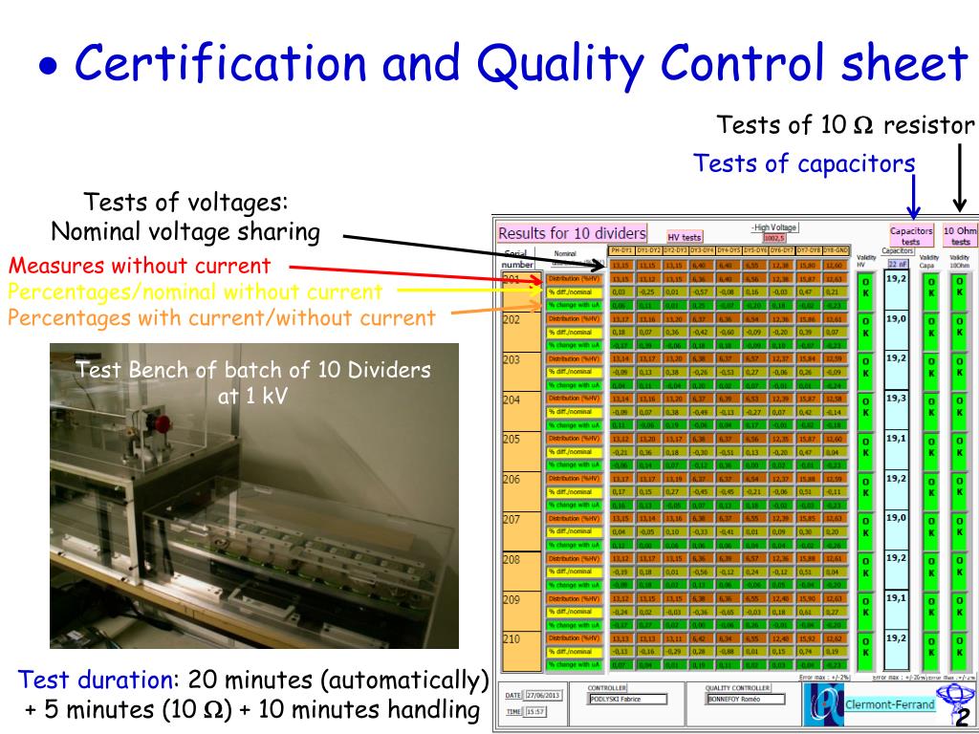Select serial number 203 cell
This screenshot has width=979, height=734.
(521, 372)
